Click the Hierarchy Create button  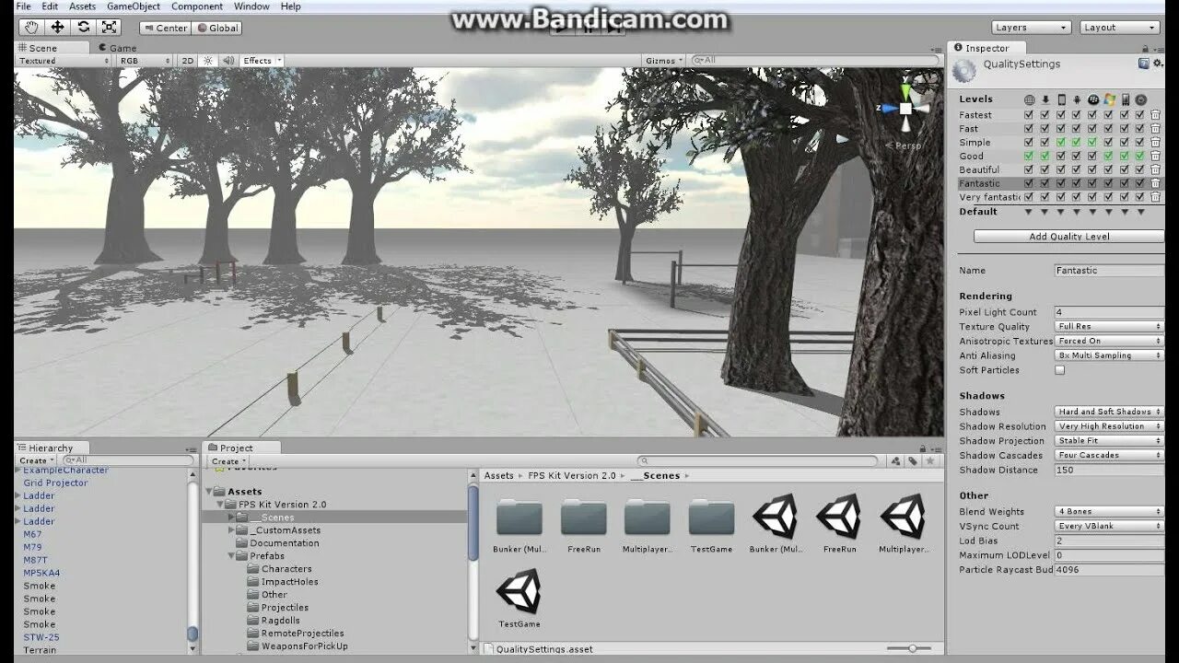tap(36, 460)
